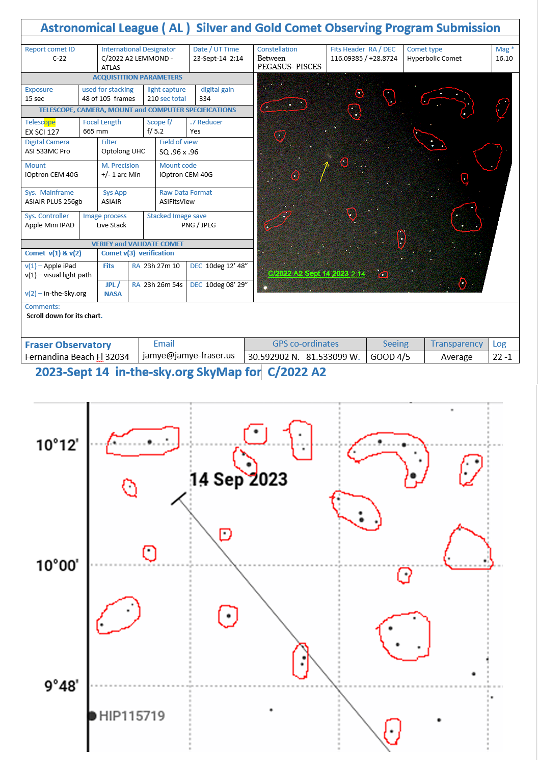Click the HIP115719 star marker dot
538x760 pixels.
(92, 716)
